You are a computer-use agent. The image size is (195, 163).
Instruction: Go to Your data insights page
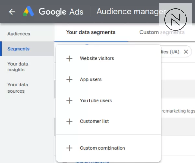pyautogui.click(x=18, y=67)
